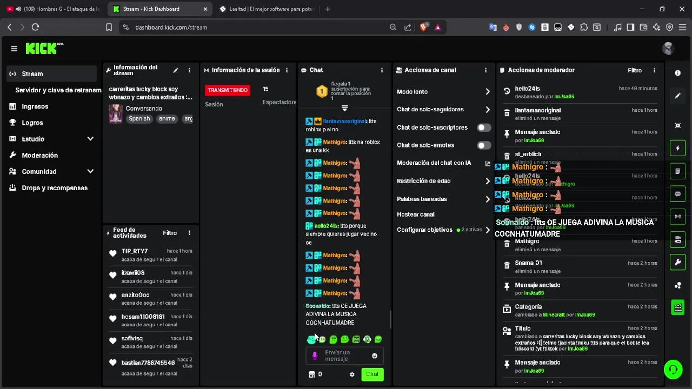Image resolution: width=692 pixels, height=389 pixels.
Task: Open the chat settings gear icon
Action: [x=352, y=374]
